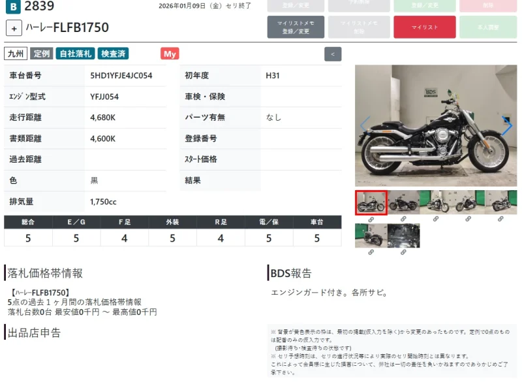
Task: Open the link icon under the fifth thumbnail
Action: coord(500,219)
